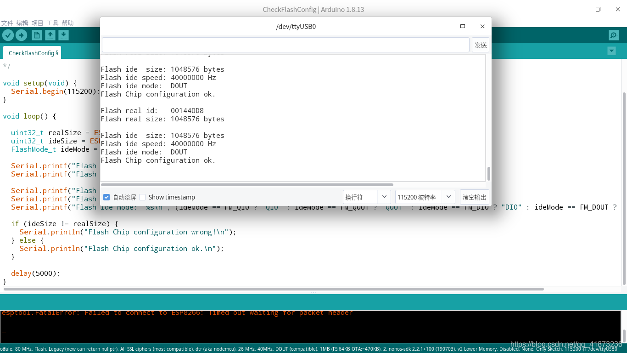This screenshot has width=627, height=353.
Task: Click the Verify sketch checkmark icon
Action: pyautogui.click(x=8, y=35)
